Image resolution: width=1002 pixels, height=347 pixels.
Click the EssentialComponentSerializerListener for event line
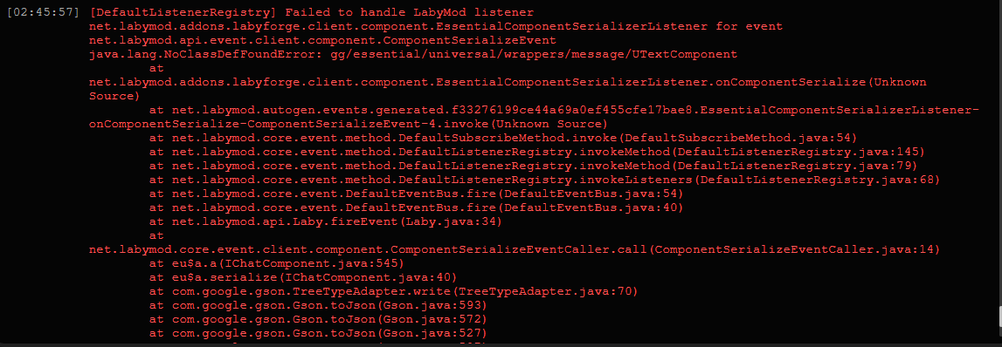436,27
